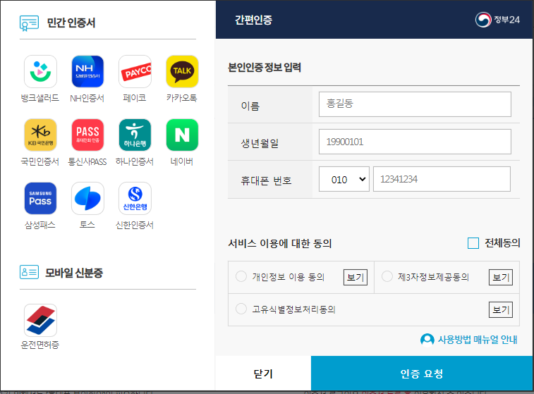Select the 뱅크샐러드 certificate icon
This screenshot has width=534, height=394.
[40, 71]
